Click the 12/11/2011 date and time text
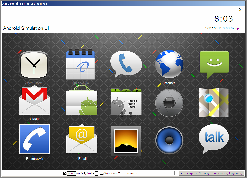 [222, 28]
